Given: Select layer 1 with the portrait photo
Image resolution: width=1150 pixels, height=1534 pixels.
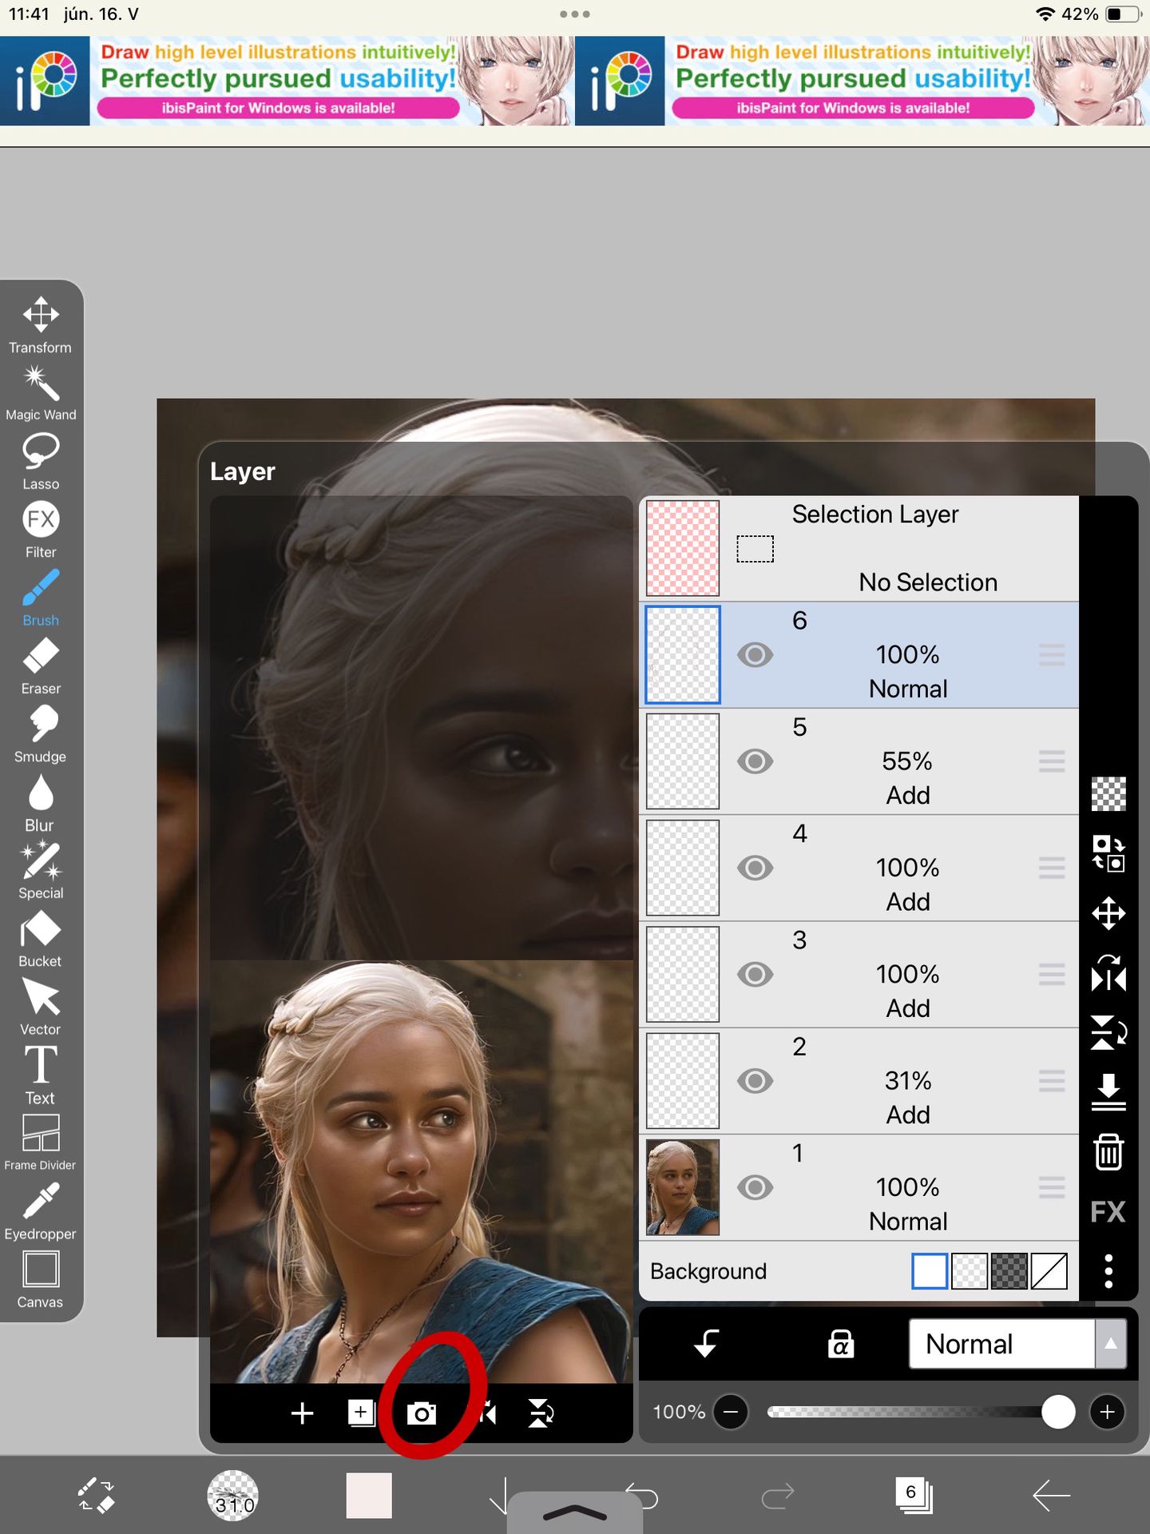Looking at the screenshot, I should (x=859, y=1187).
